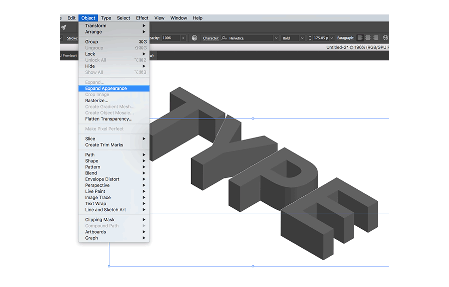Expand the Artboards submenu
Viewport: 449px width, 287px height.
[x=114, y=232]
